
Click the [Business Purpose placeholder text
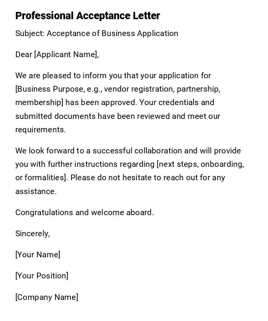49,89
